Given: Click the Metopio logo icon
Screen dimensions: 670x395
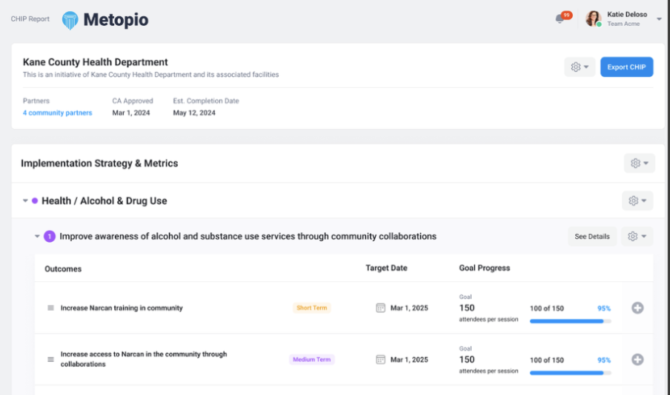Looking at the screenshot, I should coord(70,20).
